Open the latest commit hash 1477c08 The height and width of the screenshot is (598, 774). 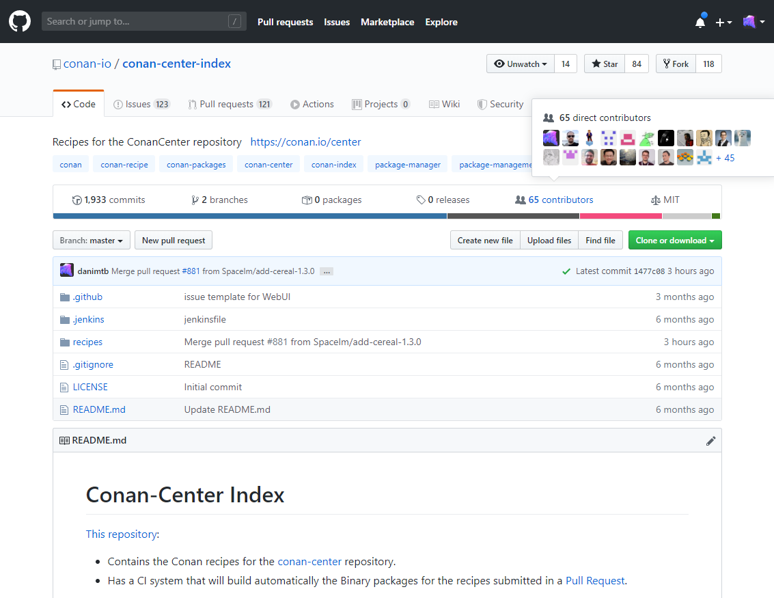[x=649, y=271]
